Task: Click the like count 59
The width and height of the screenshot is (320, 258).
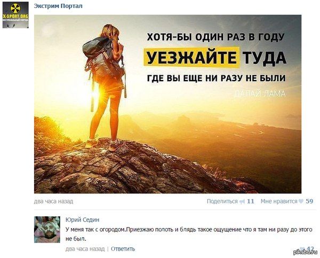Action: (309, 201)
